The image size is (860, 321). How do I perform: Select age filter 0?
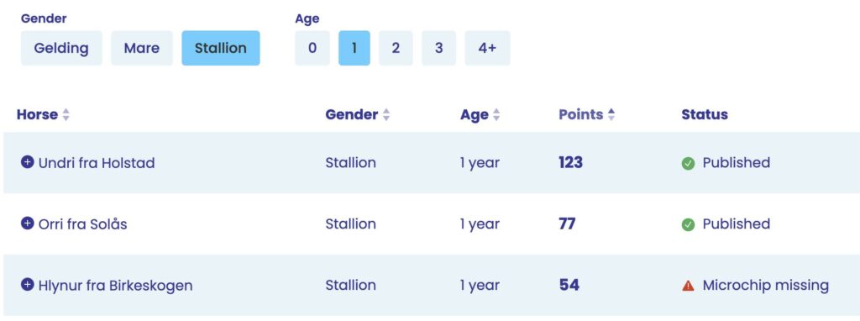[312, 48]
